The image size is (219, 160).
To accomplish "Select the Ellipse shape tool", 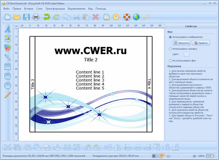I will click(x=7, y=85).
